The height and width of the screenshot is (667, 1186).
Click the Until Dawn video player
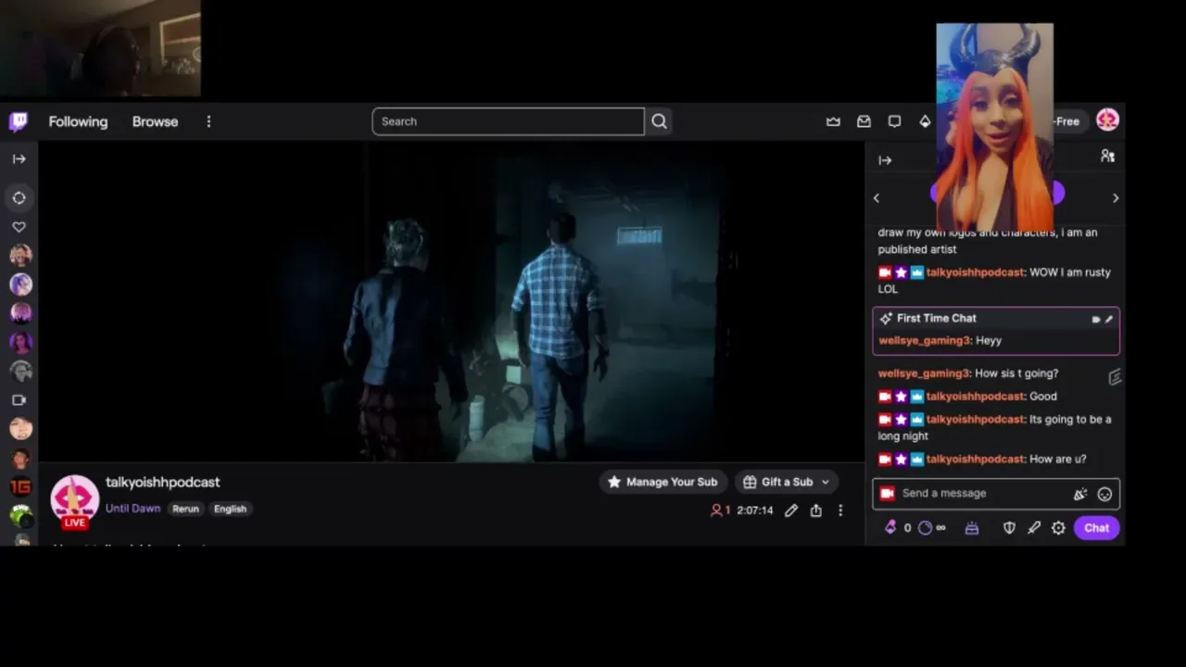pyautogui.click(x=451, y=301)
